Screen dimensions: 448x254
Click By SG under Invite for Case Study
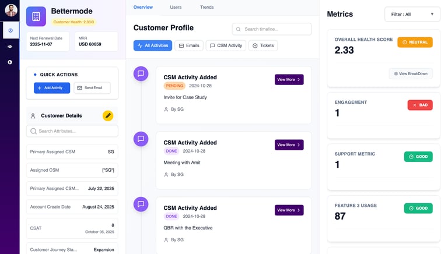pos(174,110)
